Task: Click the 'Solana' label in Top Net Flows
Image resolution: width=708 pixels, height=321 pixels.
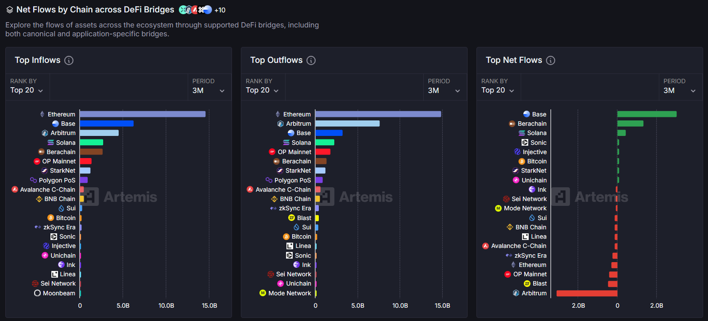Action: pos(537,133)
